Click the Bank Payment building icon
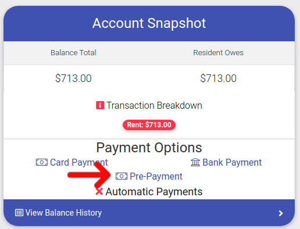 point(195,162)
